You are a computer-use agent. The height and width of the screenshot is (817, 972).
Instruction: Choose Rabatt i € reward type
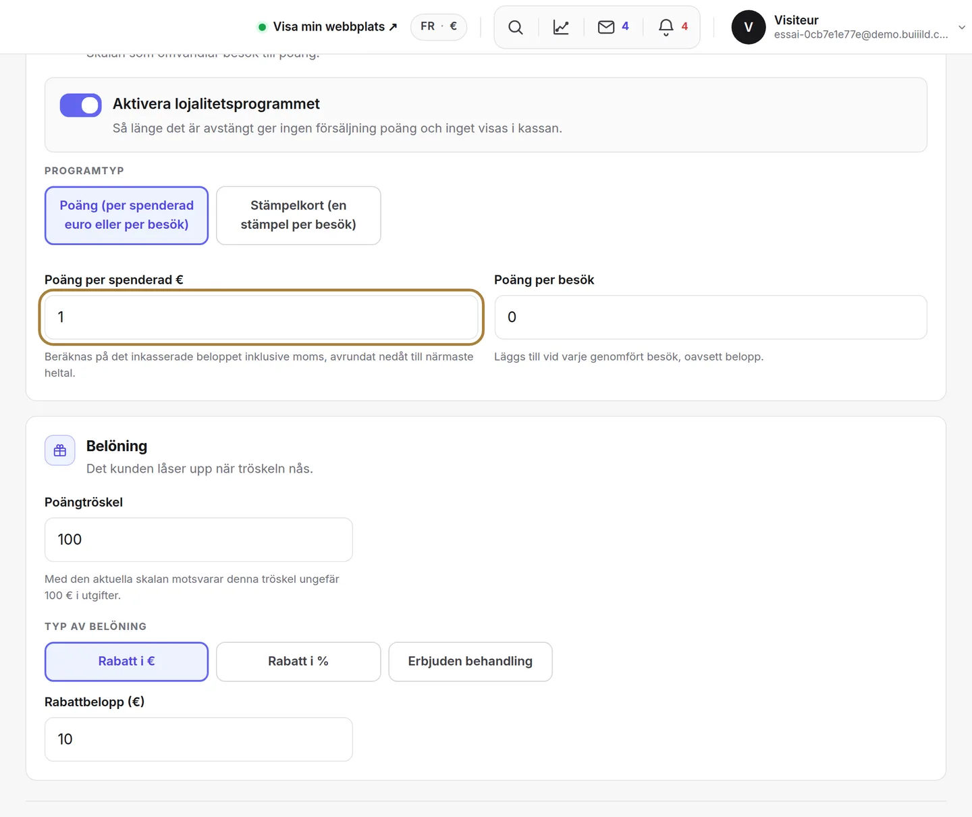126,662
